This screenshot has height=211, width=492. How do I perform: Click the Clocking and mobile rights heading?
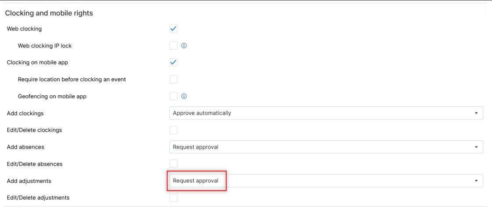point(49,13)
